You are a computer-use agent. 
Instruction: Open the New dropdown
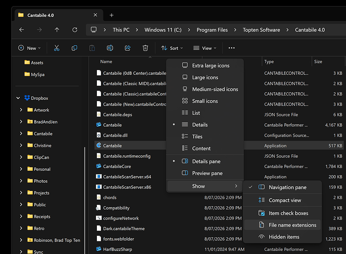[x=29, y=48]
